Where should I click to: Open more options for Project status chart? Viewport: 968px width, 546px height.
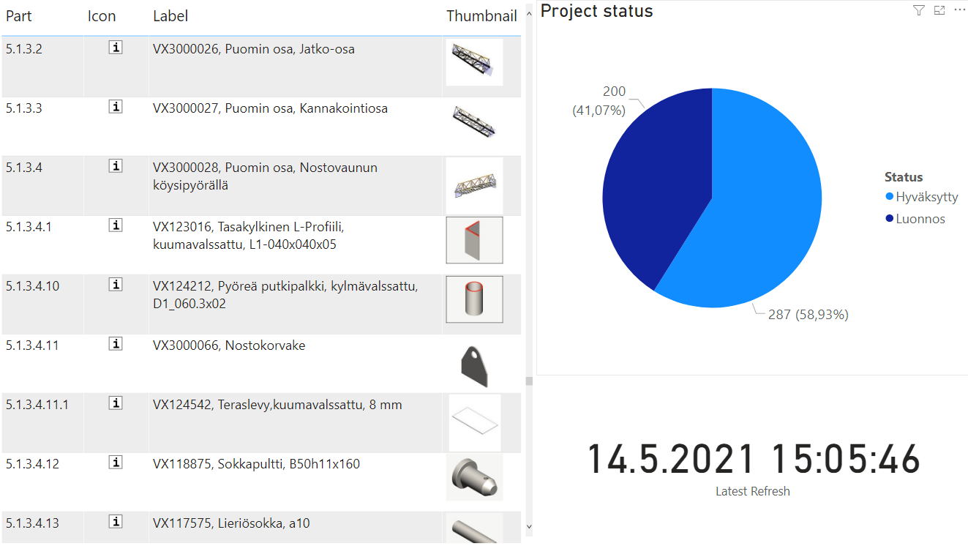pos(960,10)
